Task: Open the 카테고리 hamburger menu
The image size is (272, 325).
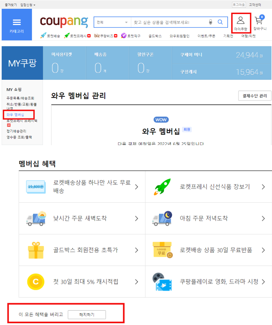Action: tap(17, 25)
